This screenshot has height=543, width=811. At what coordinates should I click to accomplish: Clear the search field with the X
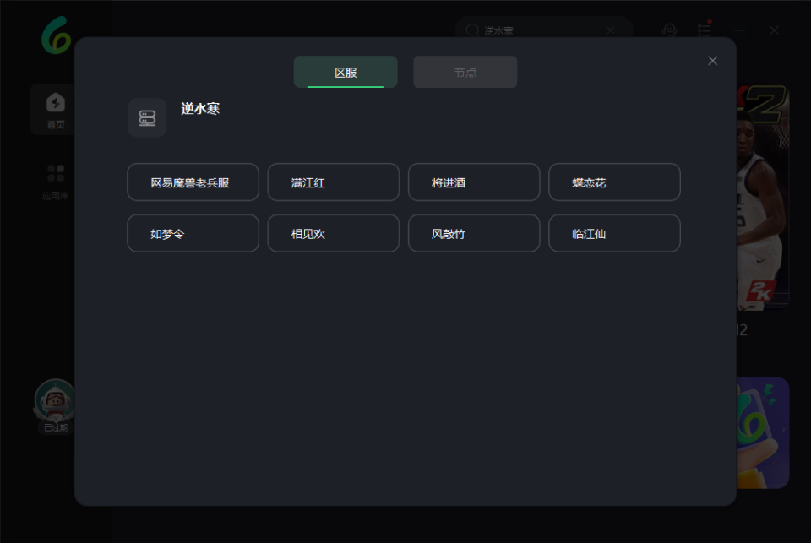pyautogui.click(x=611, y=30)
